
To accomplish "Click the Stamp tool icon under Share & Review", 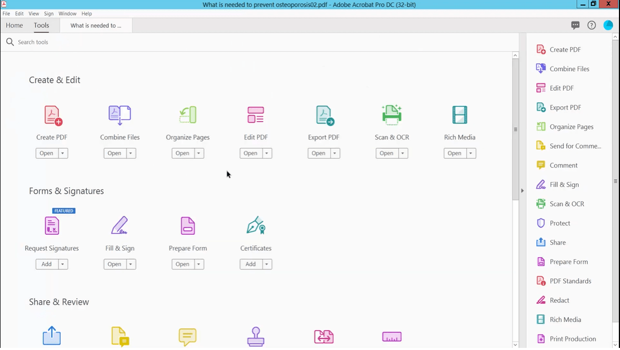I will point(256,336).
